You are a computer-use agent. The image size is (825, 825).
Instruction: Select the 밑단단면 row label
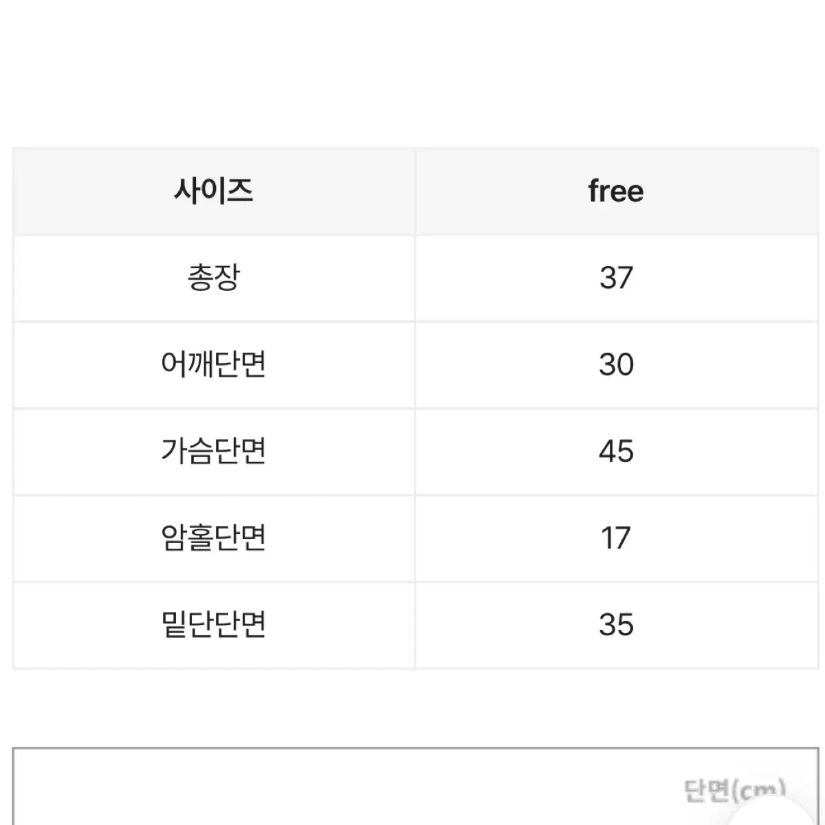tap(214, 625)
